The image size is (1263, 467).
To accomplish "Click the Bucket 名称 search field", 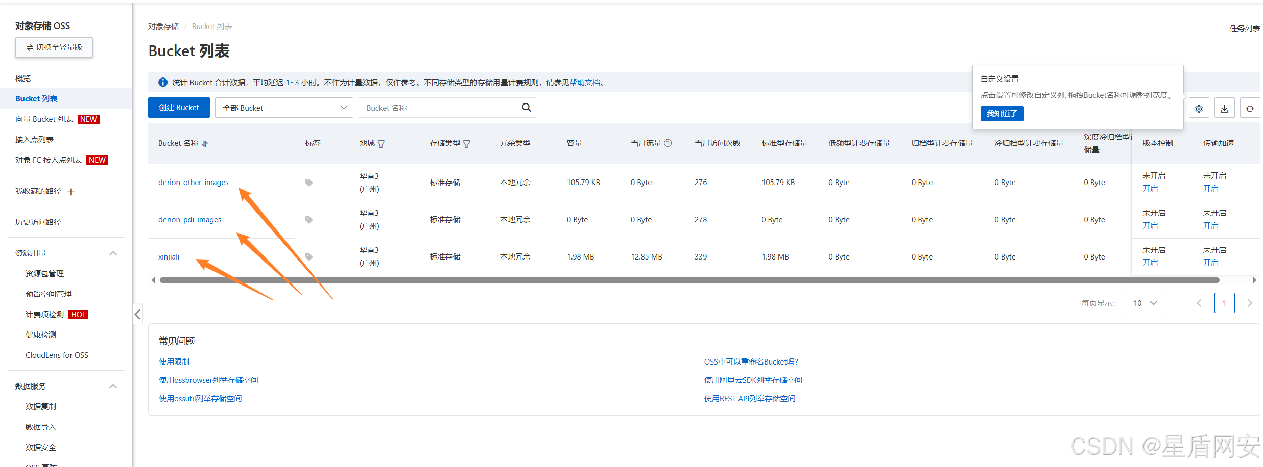I will [x=437, y=108].
